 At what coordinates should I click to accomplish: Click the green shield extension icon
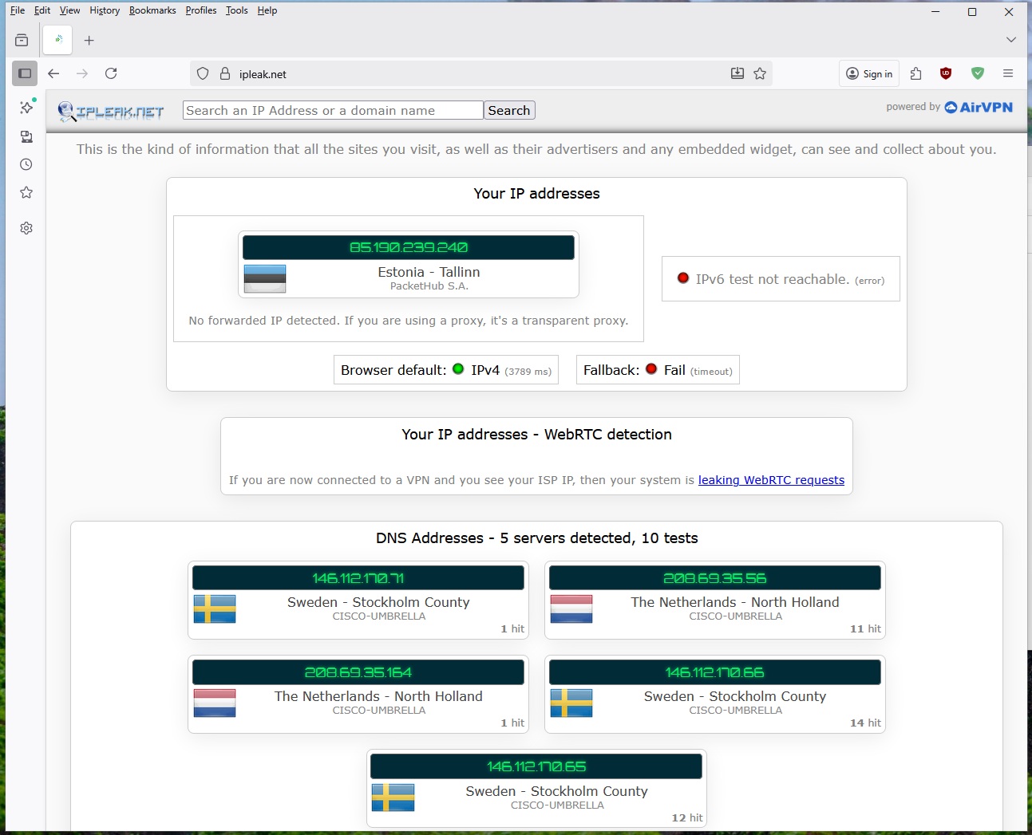pos(977,73)
